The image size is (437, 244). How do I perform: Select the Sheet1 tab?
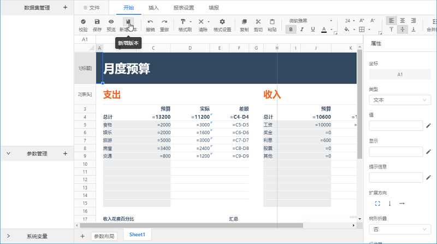click(x=137, y=235)
